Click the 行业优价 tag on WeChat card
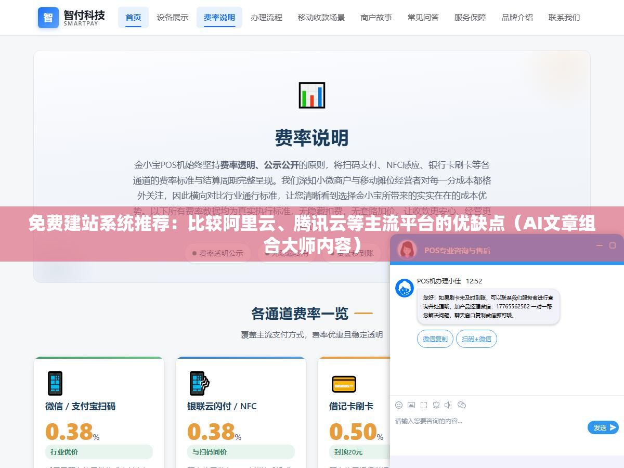The width and height of the screenshot is (624, 468). pos(99,452)
